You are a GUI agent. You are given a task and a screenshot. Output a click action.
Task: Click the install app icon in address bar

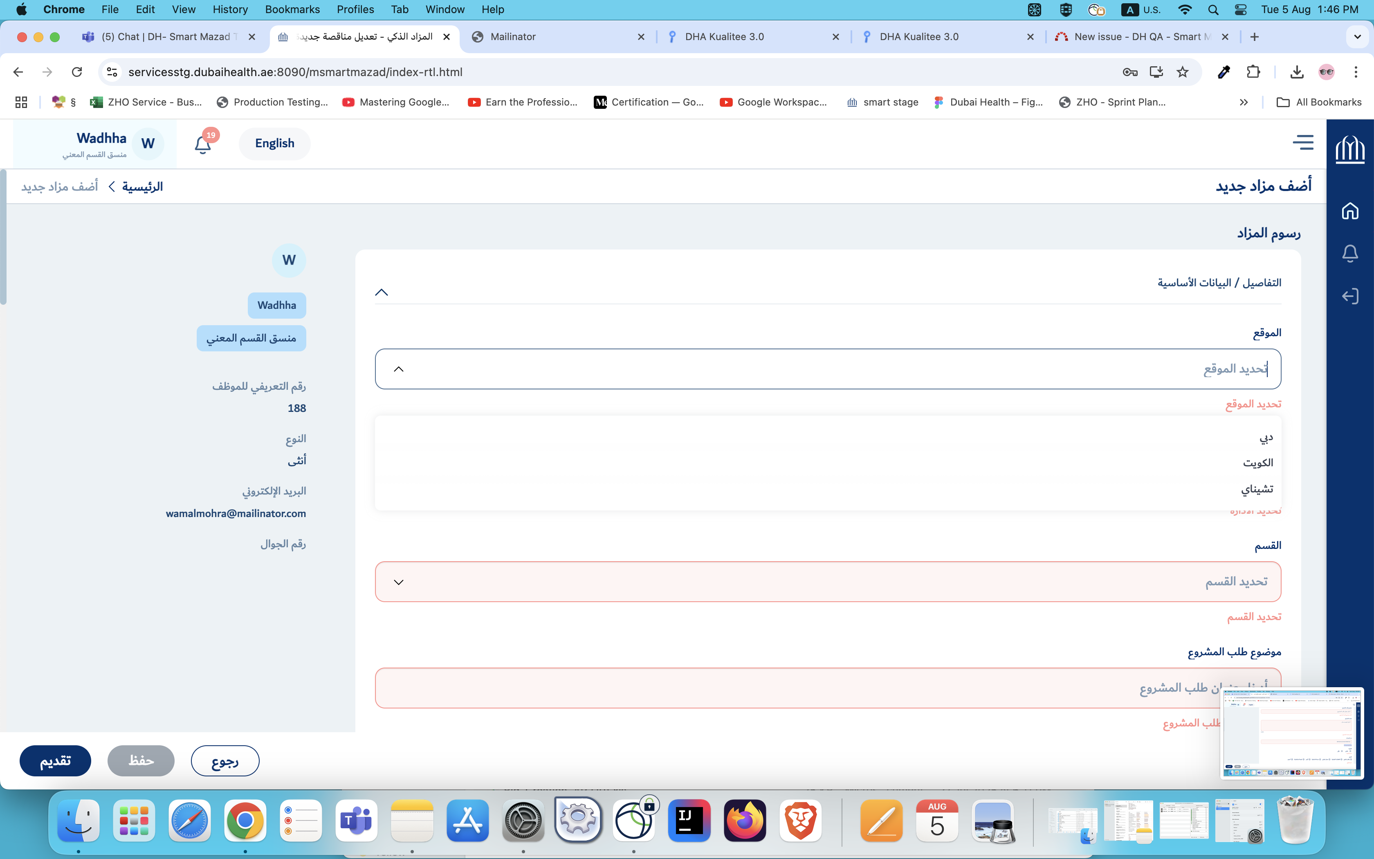(x=1156, y=72)
